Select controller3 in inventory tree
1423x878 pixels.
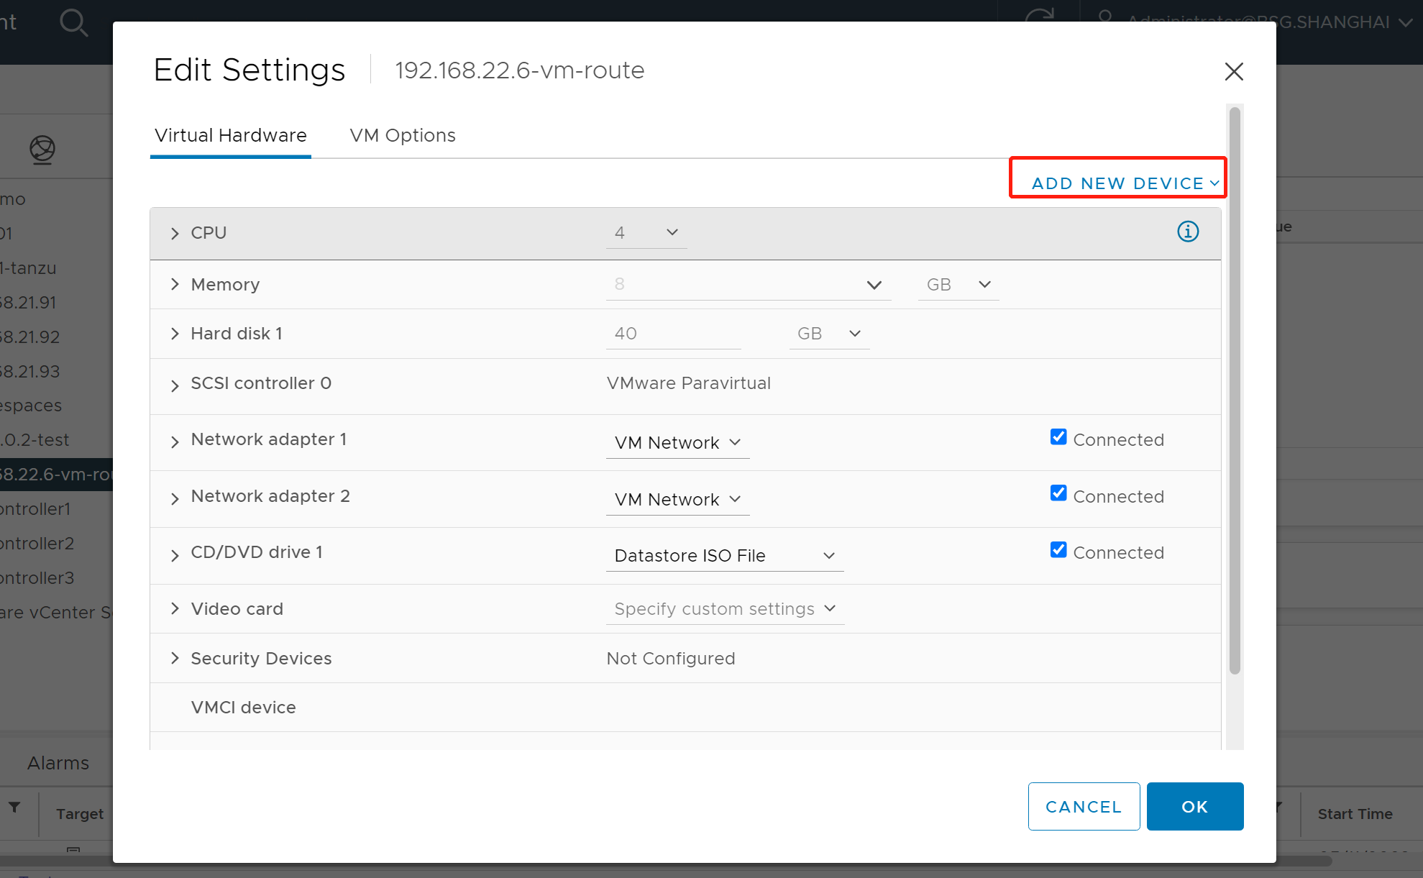pyautogui.click(x=37, y=578)
